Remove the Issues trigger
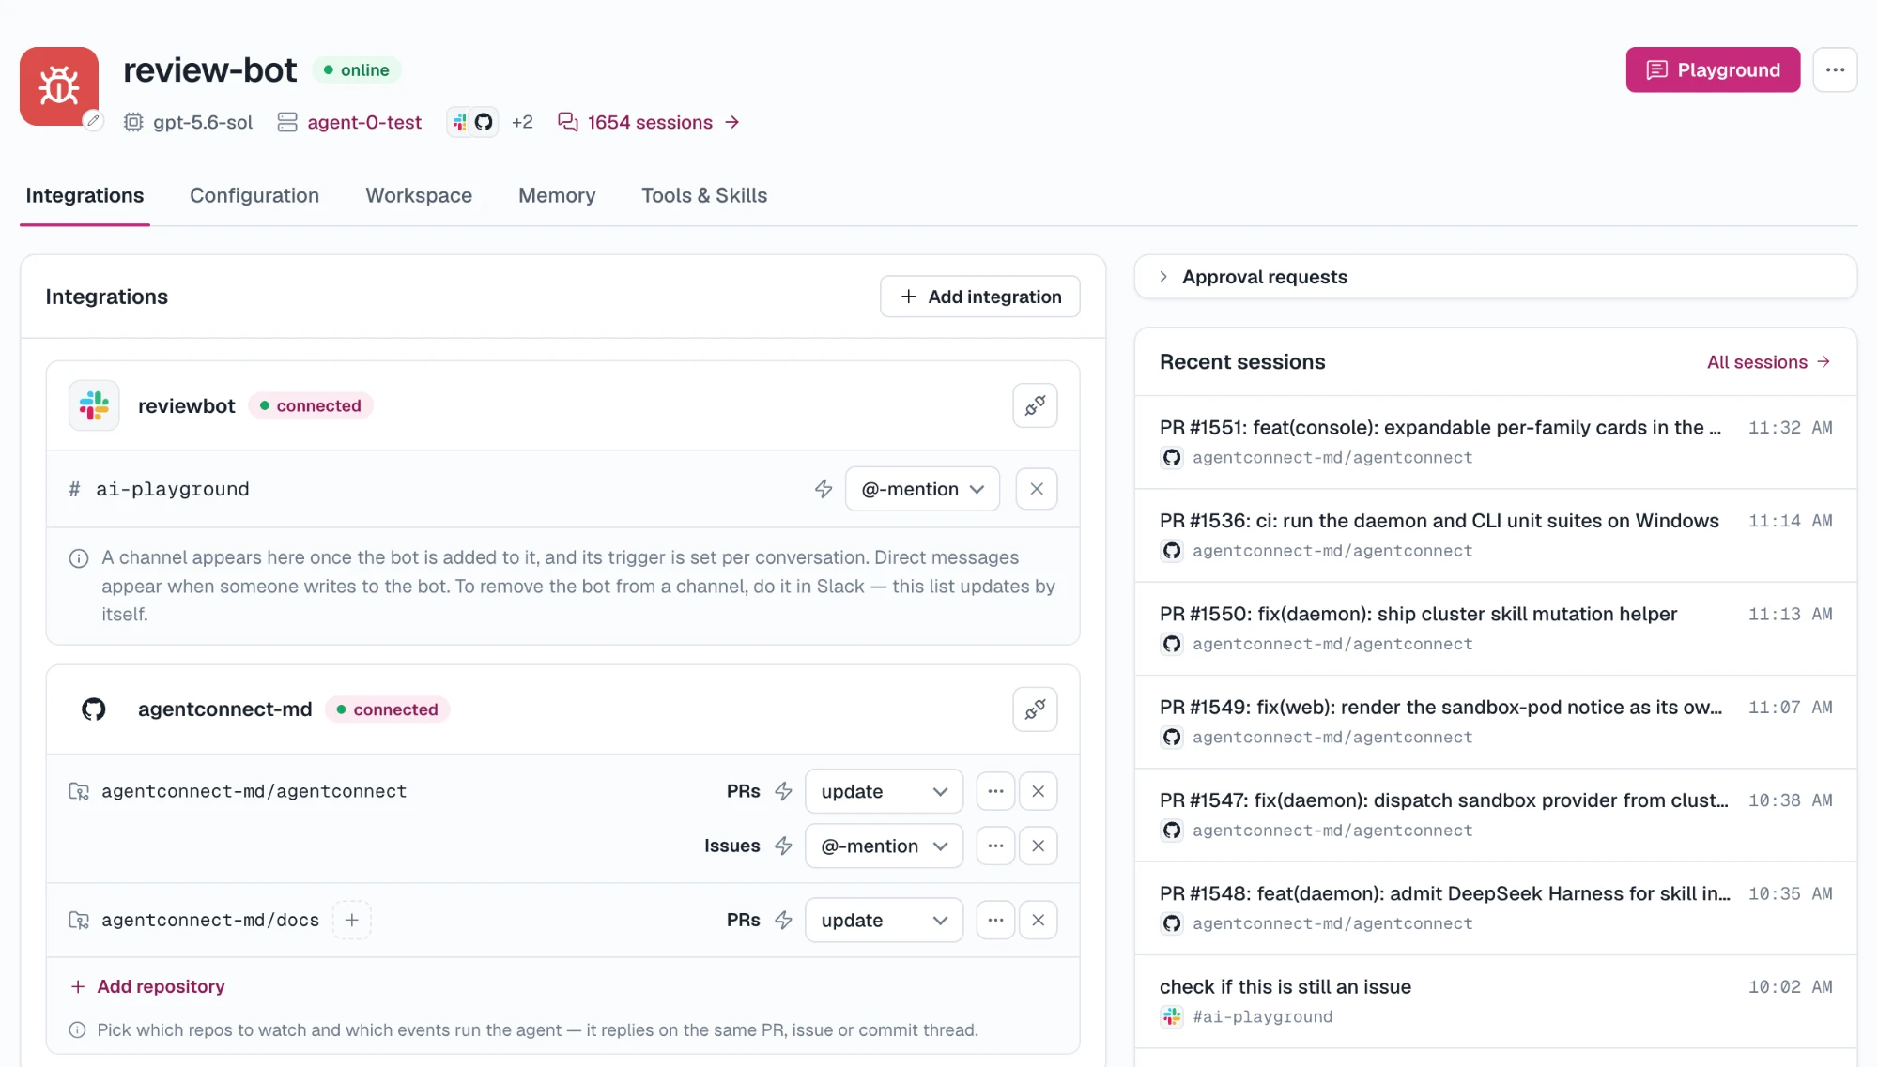The width and height of the screenshot is (1878, 1067). click(x=1038, y=846)
